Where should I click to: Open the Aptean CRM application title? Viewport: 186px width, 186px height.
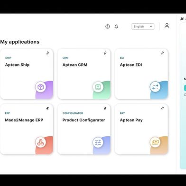pyautogui.click(x=75, y=65)
